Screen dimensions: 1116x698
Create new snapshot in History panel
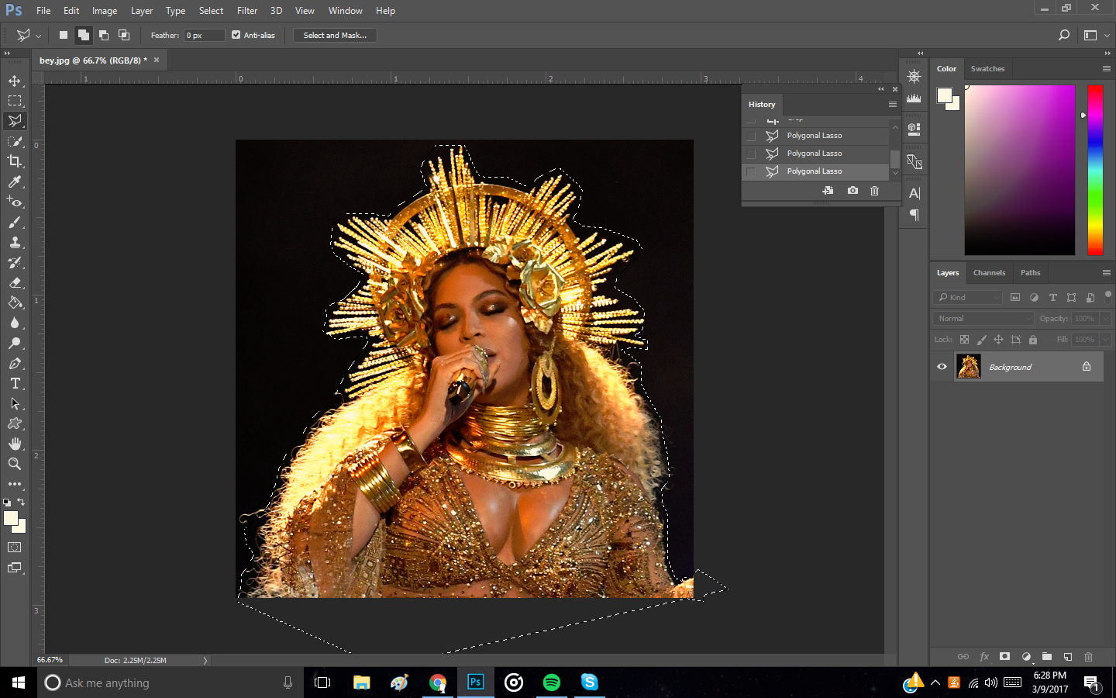pos(852,191)
